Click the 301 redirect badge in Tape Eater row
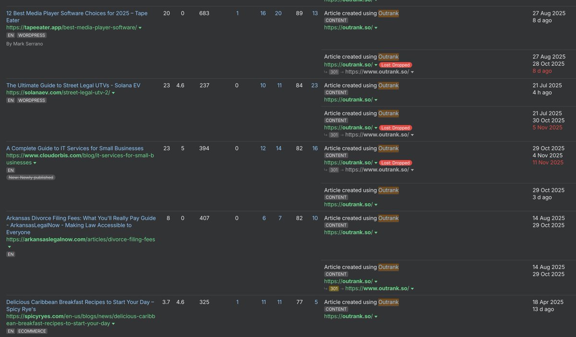This screenshot has width=576, height=337. click(334, 72)
